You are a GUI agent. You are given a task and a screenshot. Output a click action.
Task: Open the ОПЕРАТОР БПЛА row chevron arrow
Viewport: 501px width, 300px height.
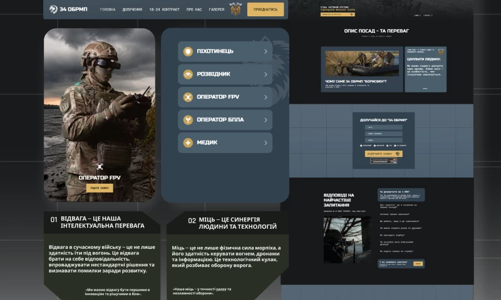(x=266, y=120)
